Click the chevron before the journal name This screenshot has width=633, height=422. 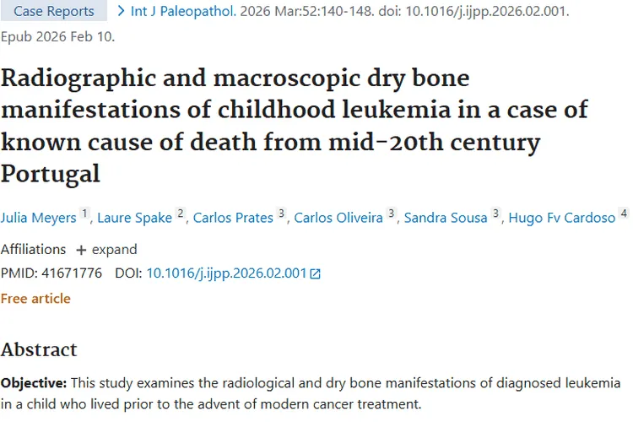pos(122,12)
